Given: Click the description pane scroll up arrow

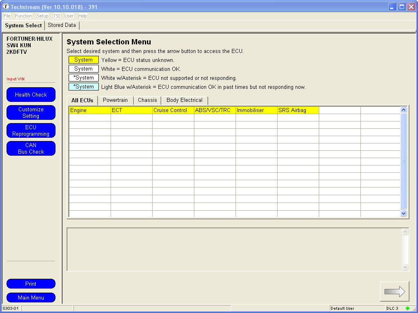Looking at the screenshot, I should tap(405, 232).
